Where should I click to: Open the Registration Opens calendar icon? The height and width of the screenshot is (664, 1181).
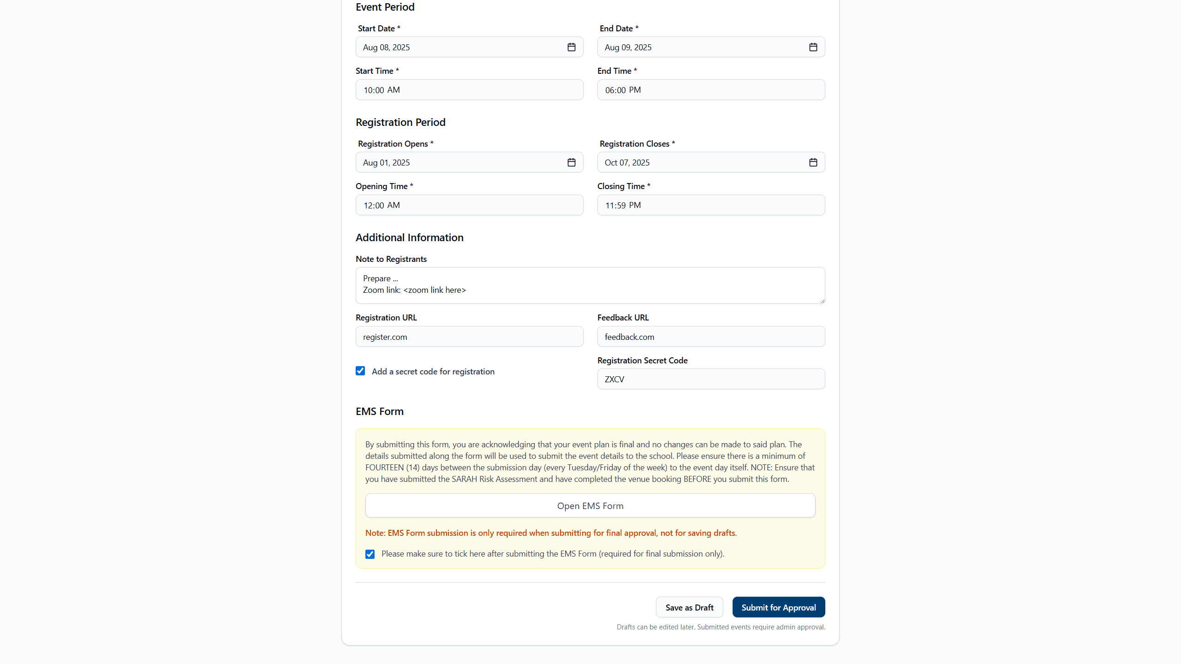(x=571, y=162)
